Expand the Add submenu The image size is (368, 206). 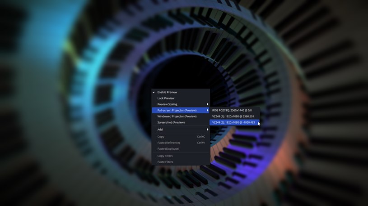[x=181, y=130]
